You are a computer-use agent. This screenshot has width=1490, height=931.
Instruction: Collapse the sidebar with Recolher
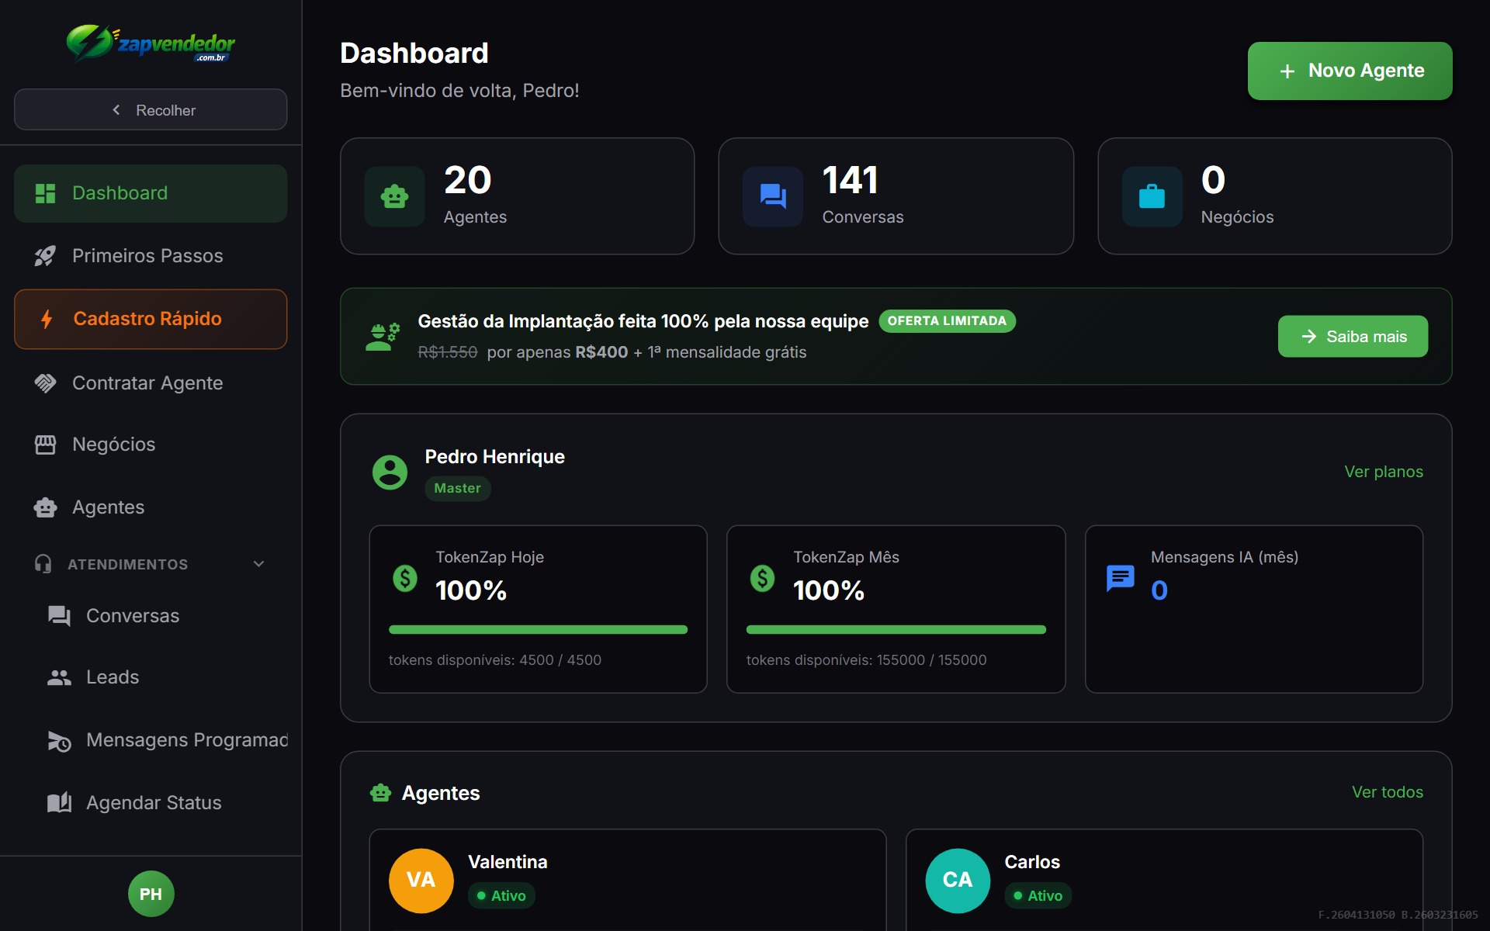pyautogui.click(x=151, y=109)
